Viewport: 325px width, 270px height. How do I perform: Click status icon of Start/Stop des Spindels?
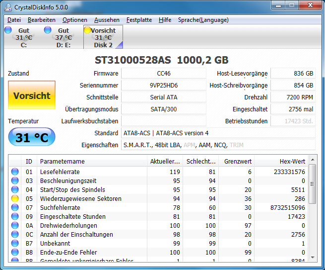tap(15, 189)
